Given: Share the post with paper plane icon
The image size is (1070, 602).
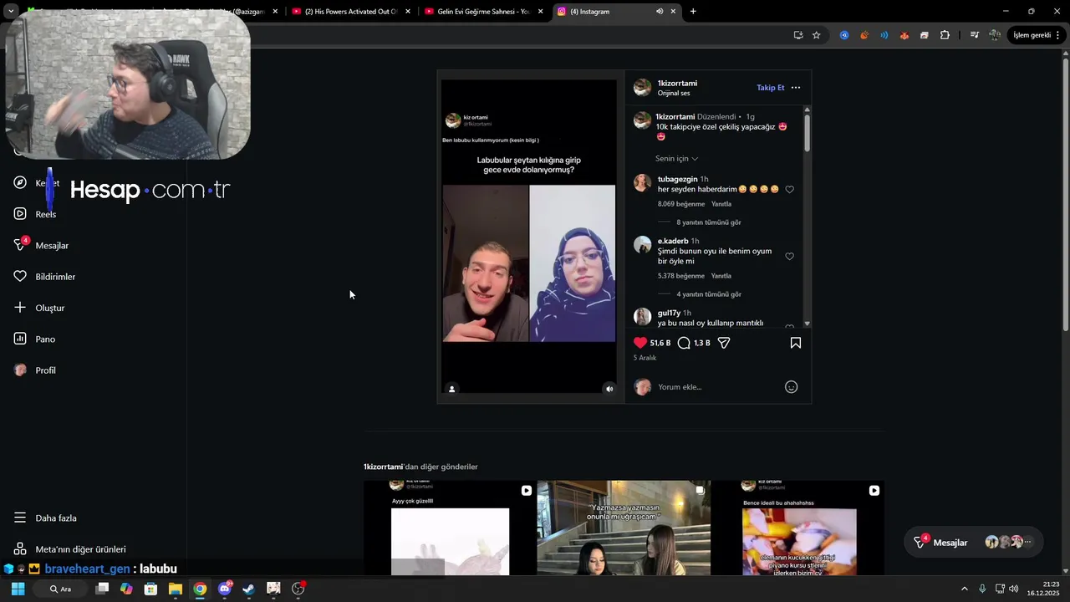Looking at the screenshot, I should [x=724, y=343].
